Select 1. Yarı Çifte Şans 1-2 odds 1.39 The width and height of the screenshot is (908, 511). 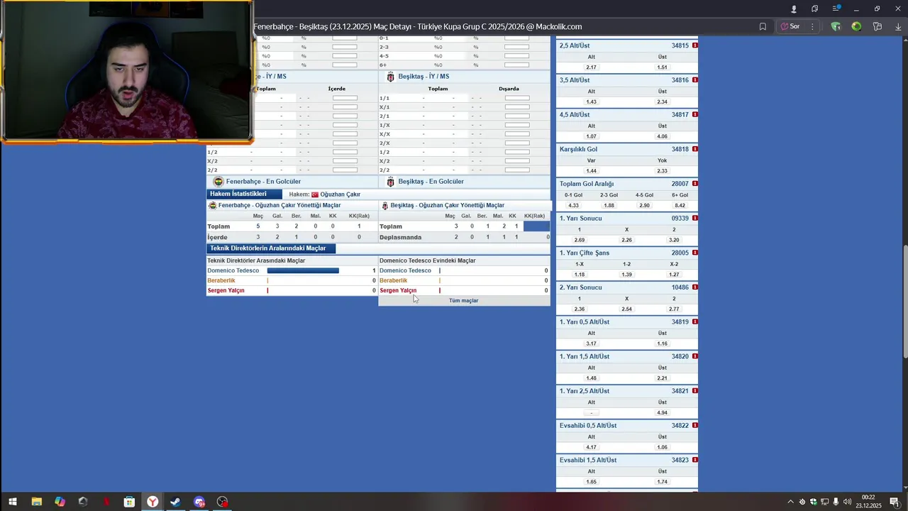626,275
